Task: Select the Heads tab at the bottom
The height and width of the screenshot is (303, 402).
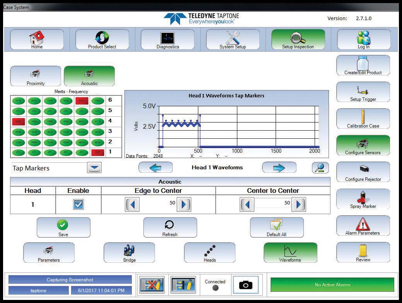Action: click(210, 253)
